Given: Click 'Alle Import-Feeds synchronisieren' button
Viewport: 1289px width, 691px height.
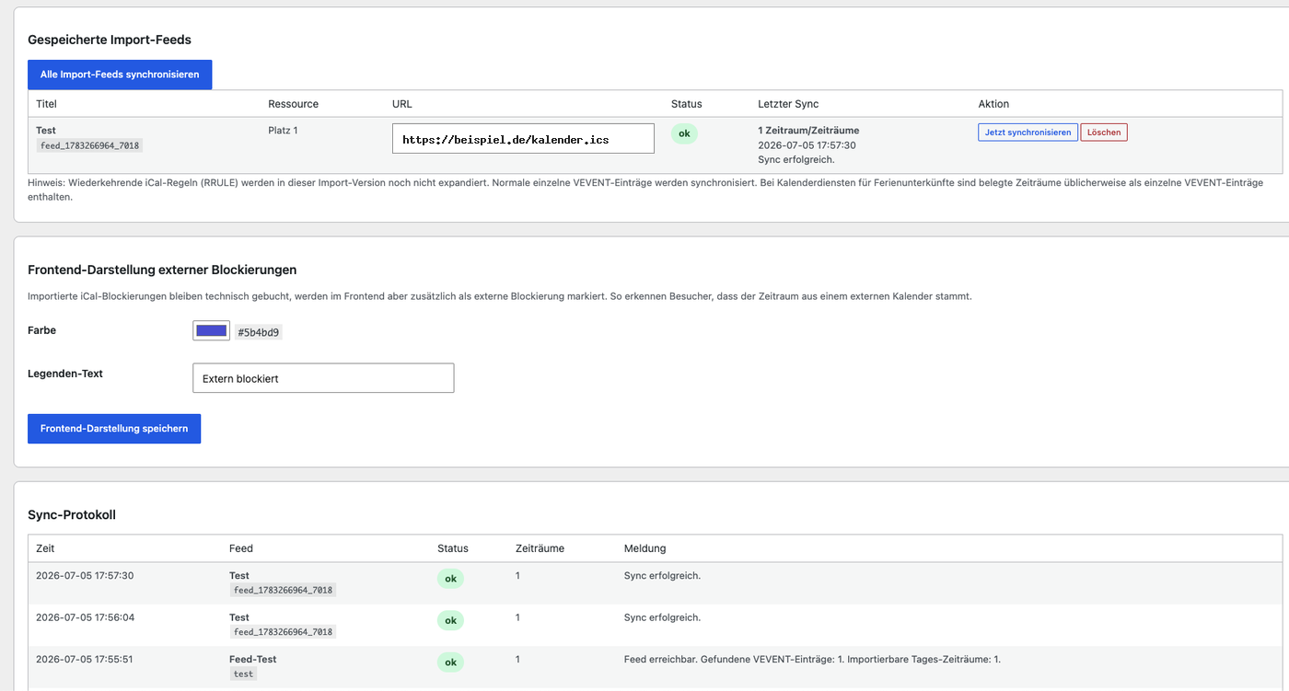Looking at the screenshot, I should point(120,75).
